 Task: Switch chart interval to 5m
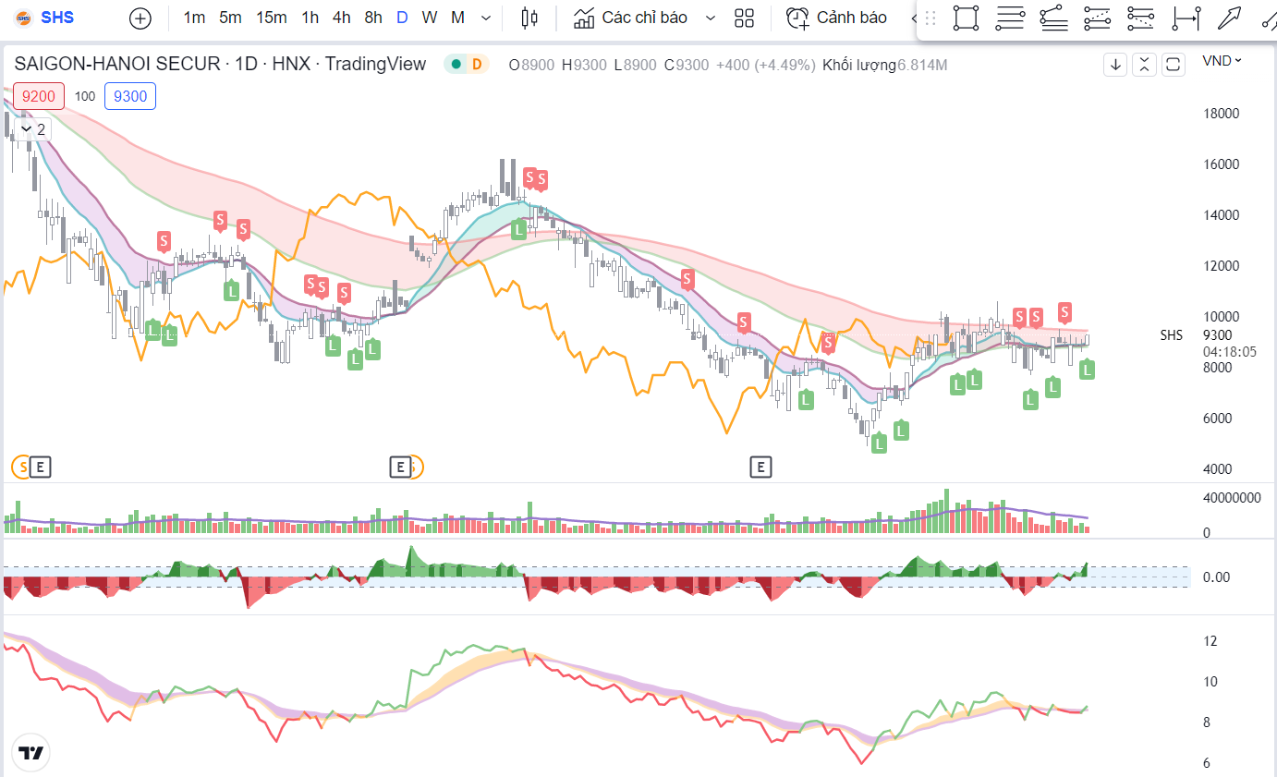point(230,18)
